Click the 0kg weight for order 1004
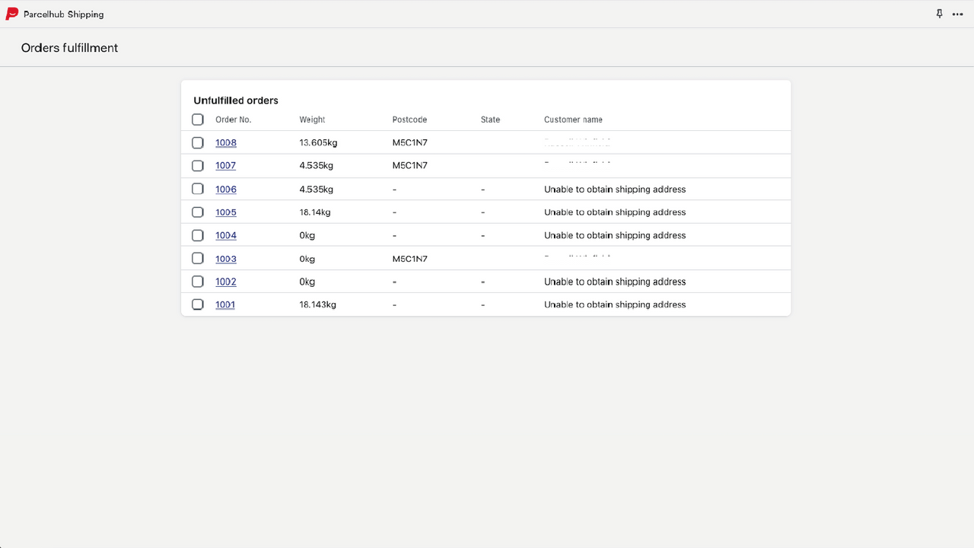Viewport: 974px width, 548px height. click(307, 235)
